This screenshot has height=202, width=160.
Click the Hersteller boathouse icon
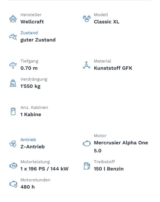13,19
